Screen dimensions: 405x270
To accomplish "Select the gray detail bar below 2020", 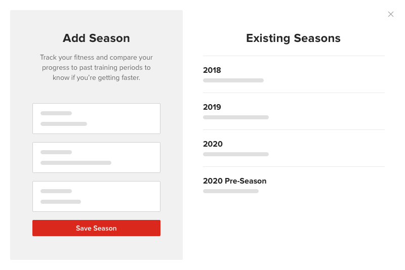I will (236, 154).
